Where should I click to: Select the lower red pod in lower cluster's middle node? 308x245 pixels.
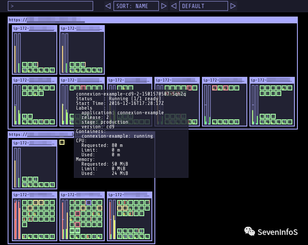tap(78, 224)
